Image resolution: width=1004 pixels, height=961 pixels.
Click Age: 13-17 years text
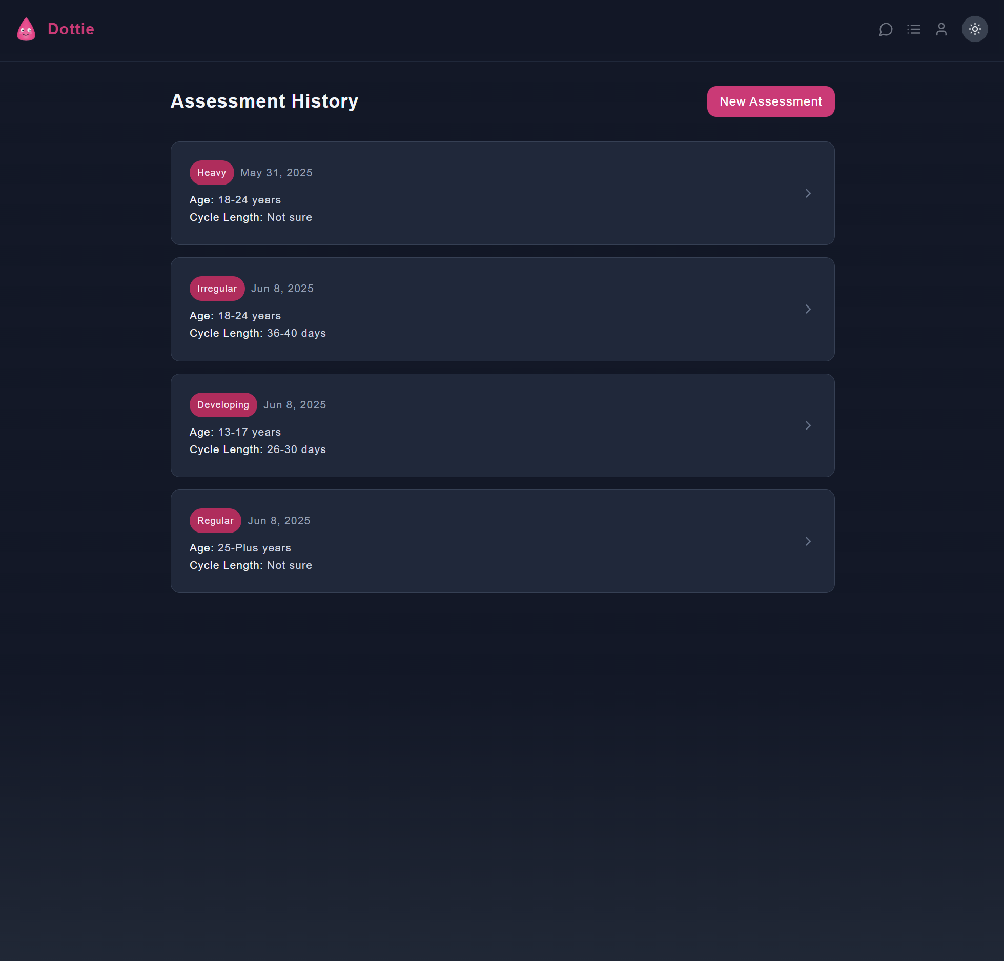235,432
